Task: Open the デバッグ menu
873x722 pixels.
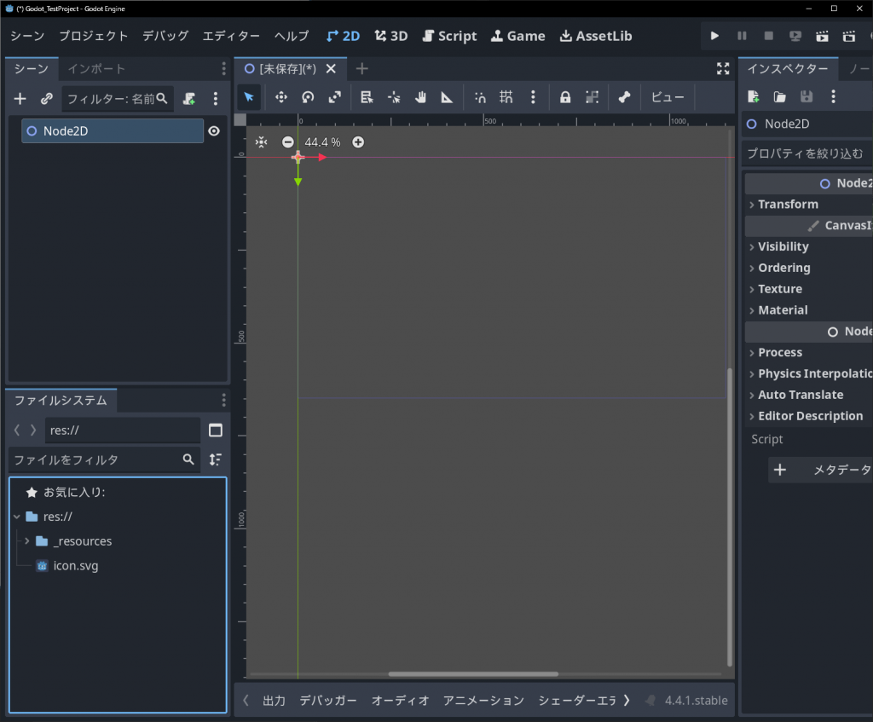Action: coord(165,36)
